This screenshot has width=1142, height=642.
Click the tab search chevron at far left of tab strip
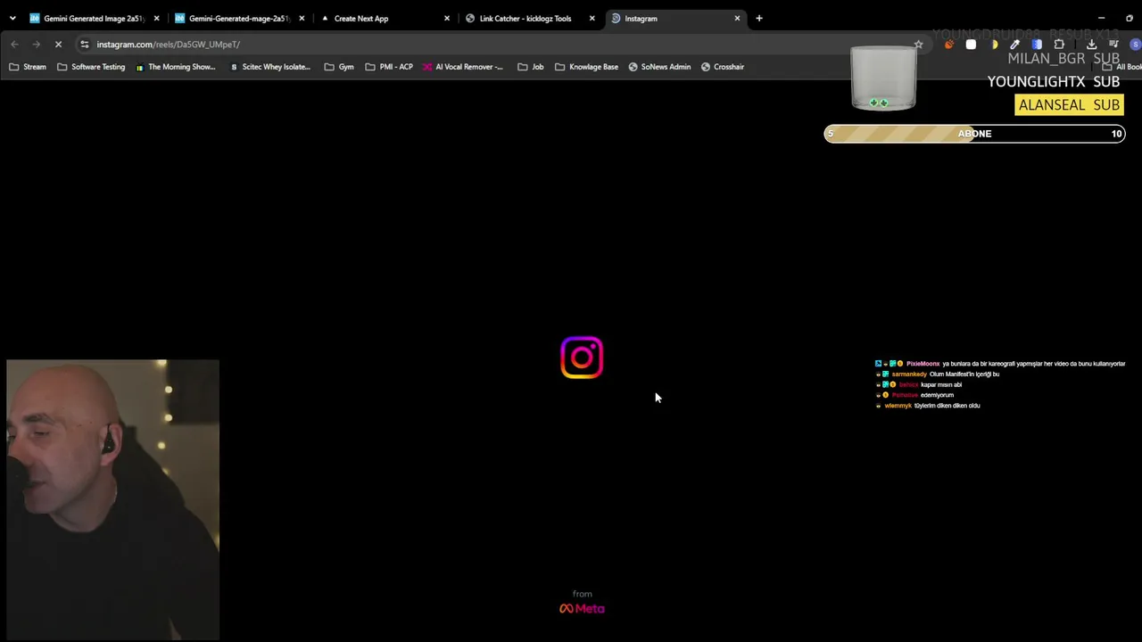(x=12, y=18)
